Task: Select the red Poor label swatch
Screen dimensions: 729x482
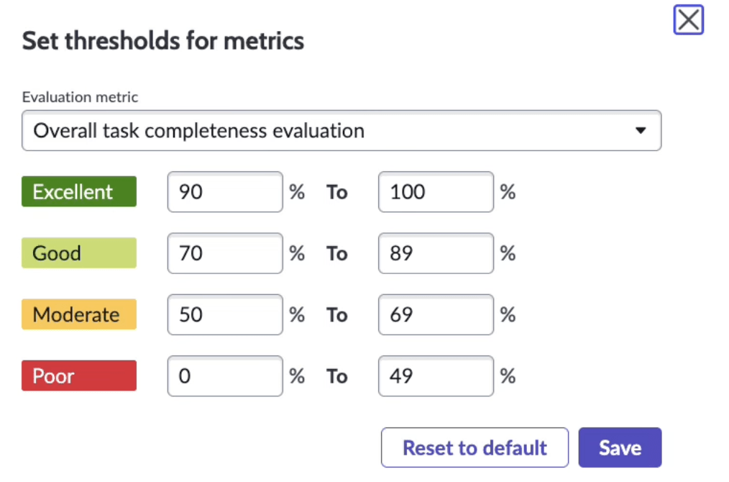Action: 79,376
